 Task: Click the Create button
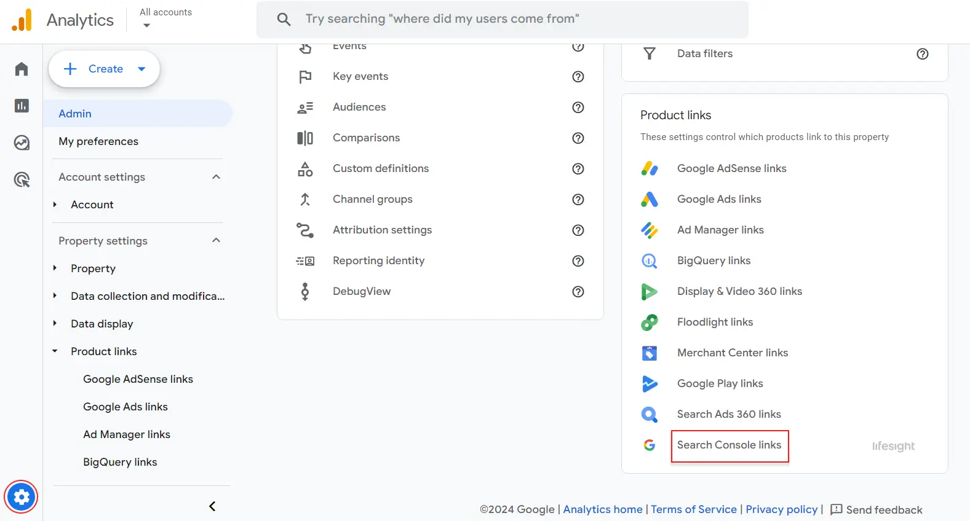[104, 69]
